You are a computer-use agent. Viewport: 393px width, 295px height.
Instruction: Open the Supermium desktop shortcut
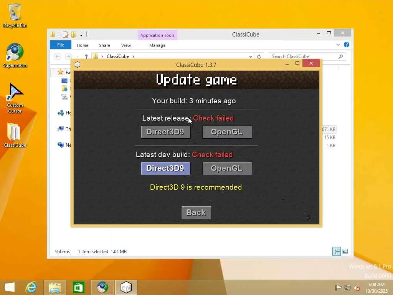(x=15, y=55)
